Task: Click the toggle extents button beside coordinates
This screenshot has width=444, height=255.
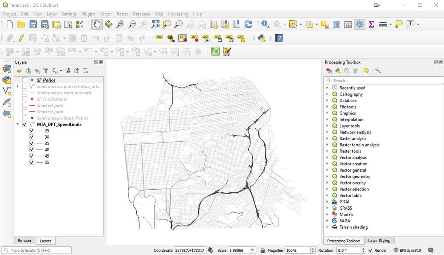Action: 211,250
